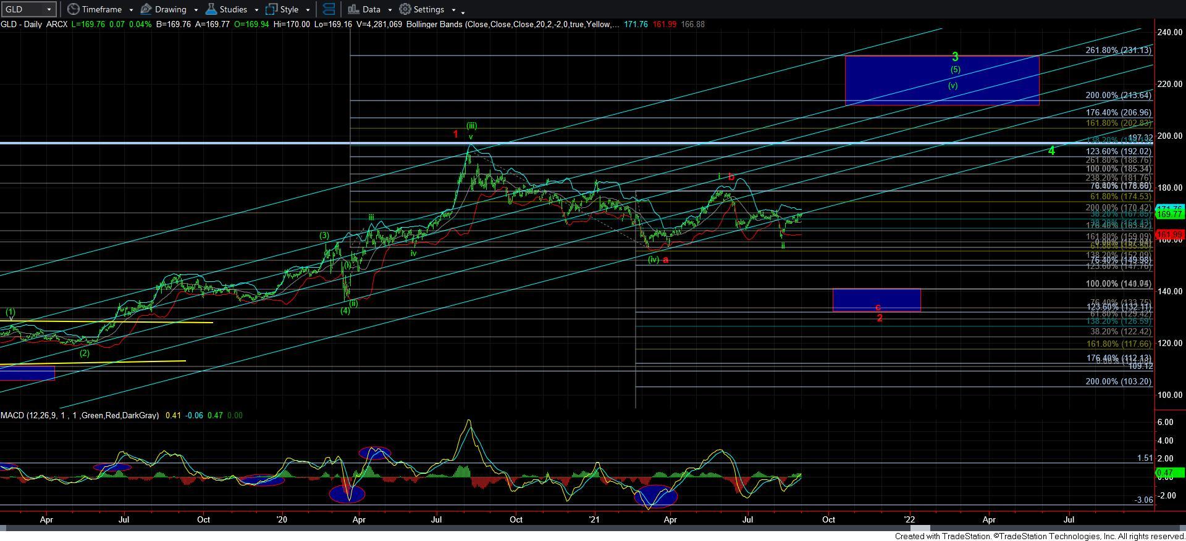Select the lower yellow horizontal trendline
The width and height of the screenshot is (1186, 541).
pyautogui.click(x=93, y=362)
